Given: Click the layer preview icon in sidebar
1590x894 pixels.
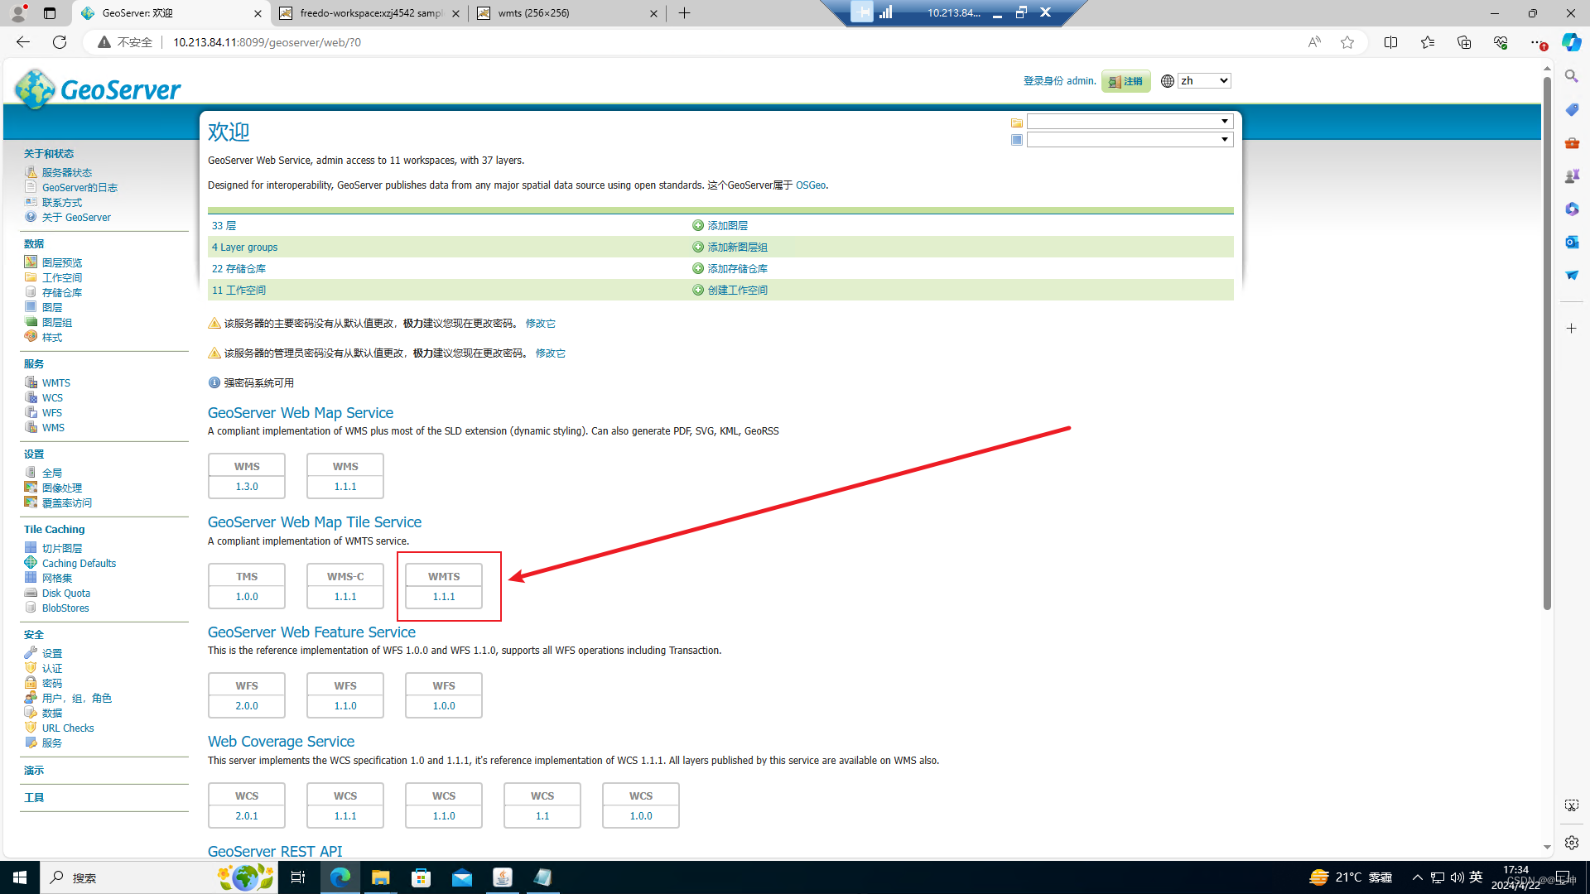Looking at the screenshot, I should click(31, 262).
